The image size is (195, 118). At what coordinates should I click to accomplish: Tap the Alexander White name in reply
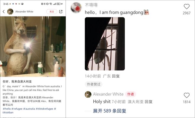[108, 94]
